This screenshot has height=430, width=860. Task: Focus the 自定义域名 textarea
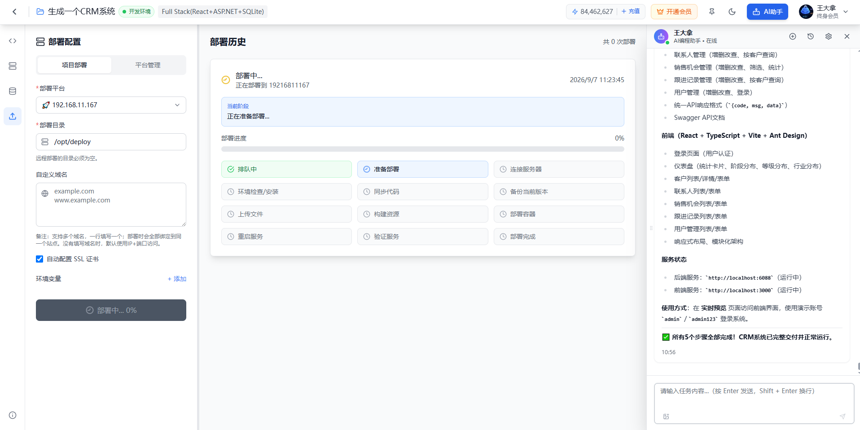point(111,205)
